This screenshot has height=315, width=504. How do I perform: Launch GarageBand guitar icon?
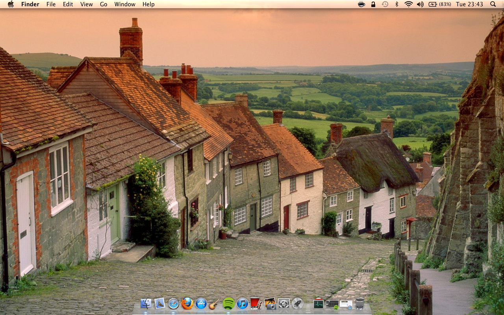click(214, 304)
